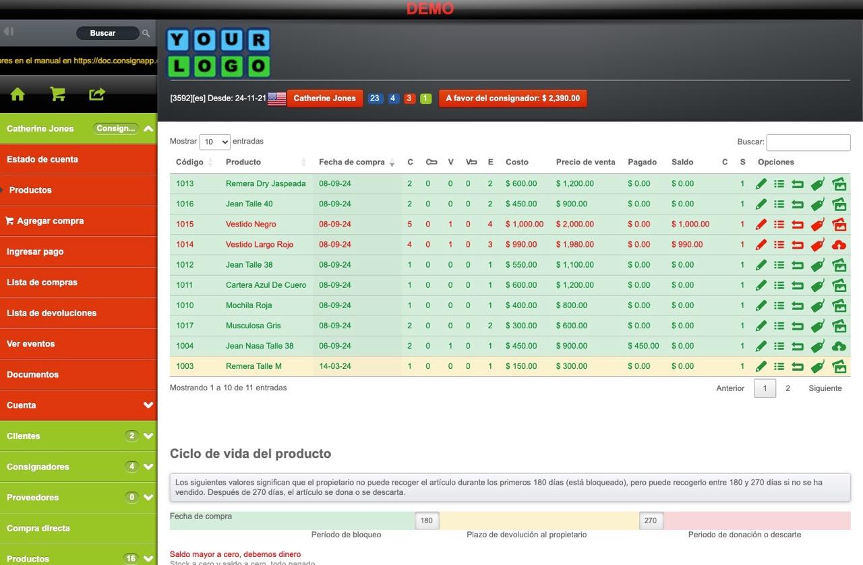The height and width of the screenshot is (565, 863).
Task: Sort the table by Fecha de compra
Action: coord(357,162)
